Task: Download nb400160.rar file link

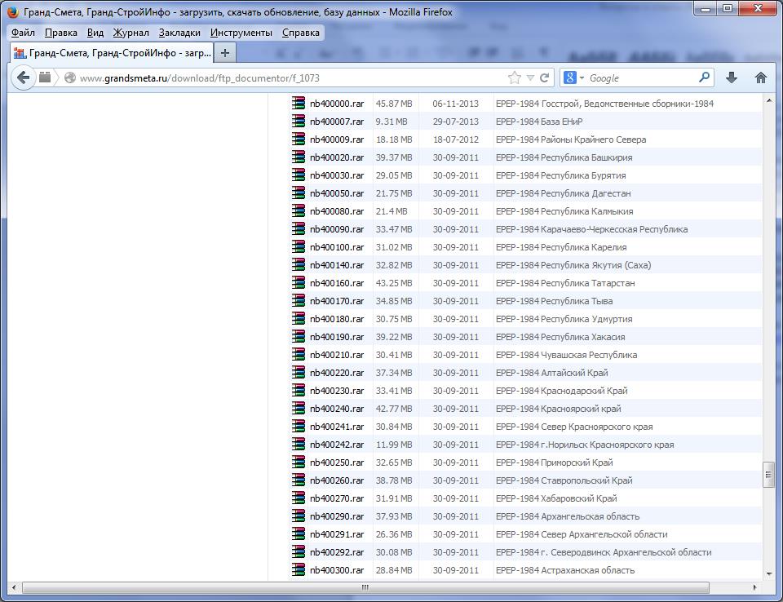Action: click(337, 283)
